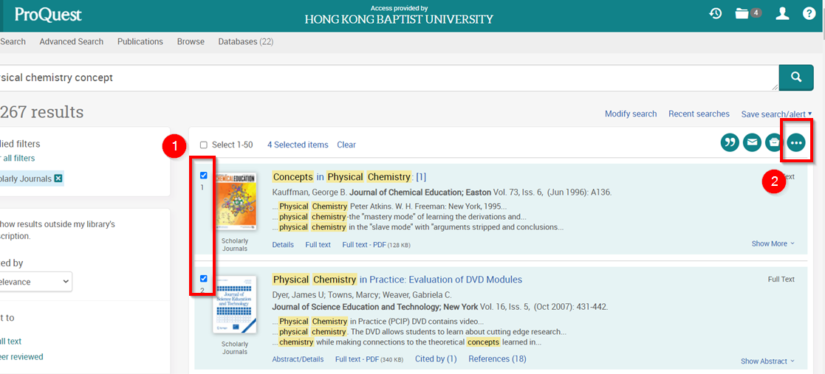Click the Full text limit link

coord(11,342)
